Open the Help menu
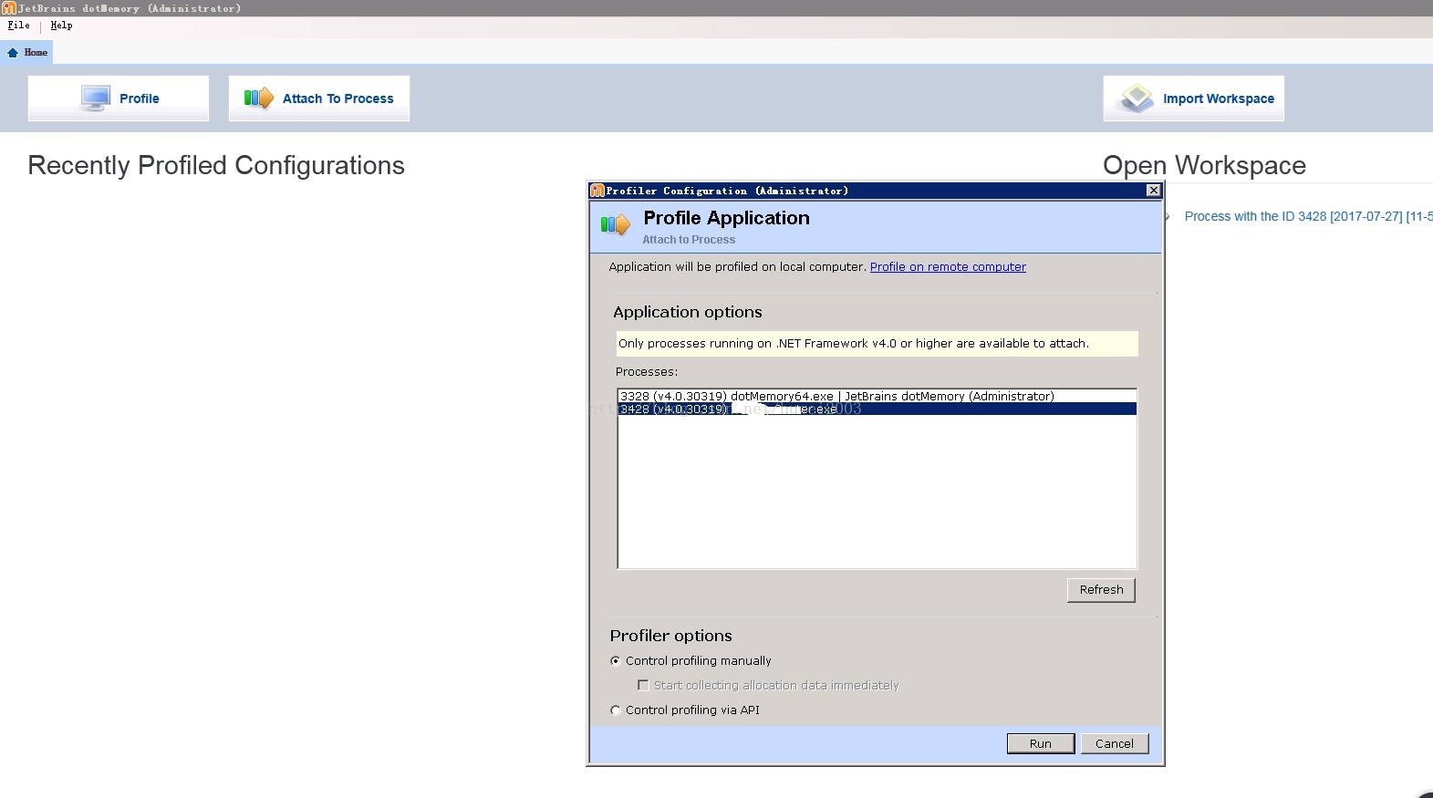Screen dimensions: 1433x798 (61, 26)
